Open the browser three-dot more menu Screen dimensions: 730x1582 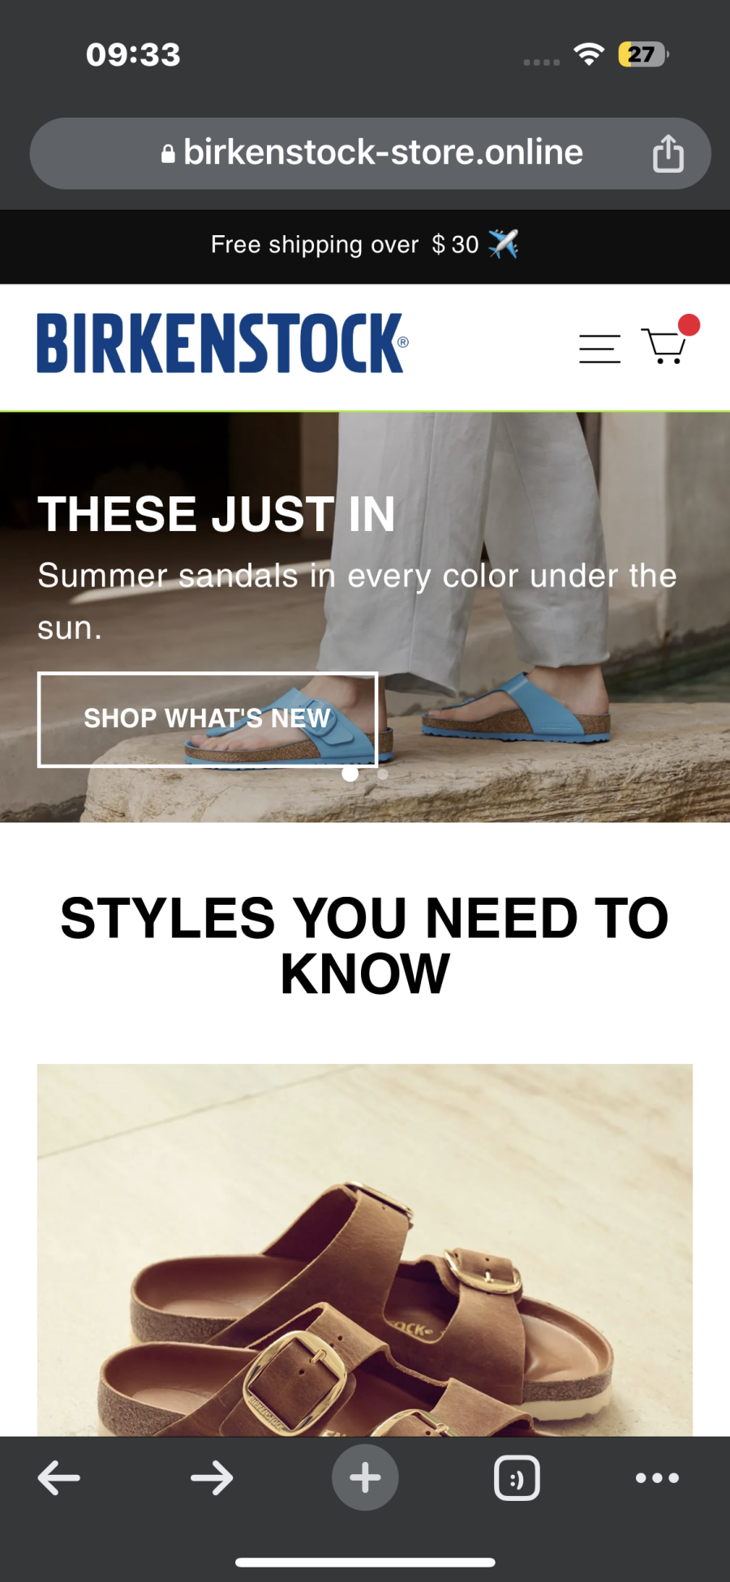pyautogui.click(x=657, y=1477)
